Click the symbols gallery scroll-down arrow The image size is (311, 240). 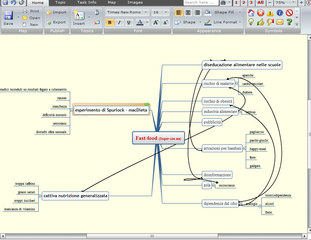tap(297, 18)
